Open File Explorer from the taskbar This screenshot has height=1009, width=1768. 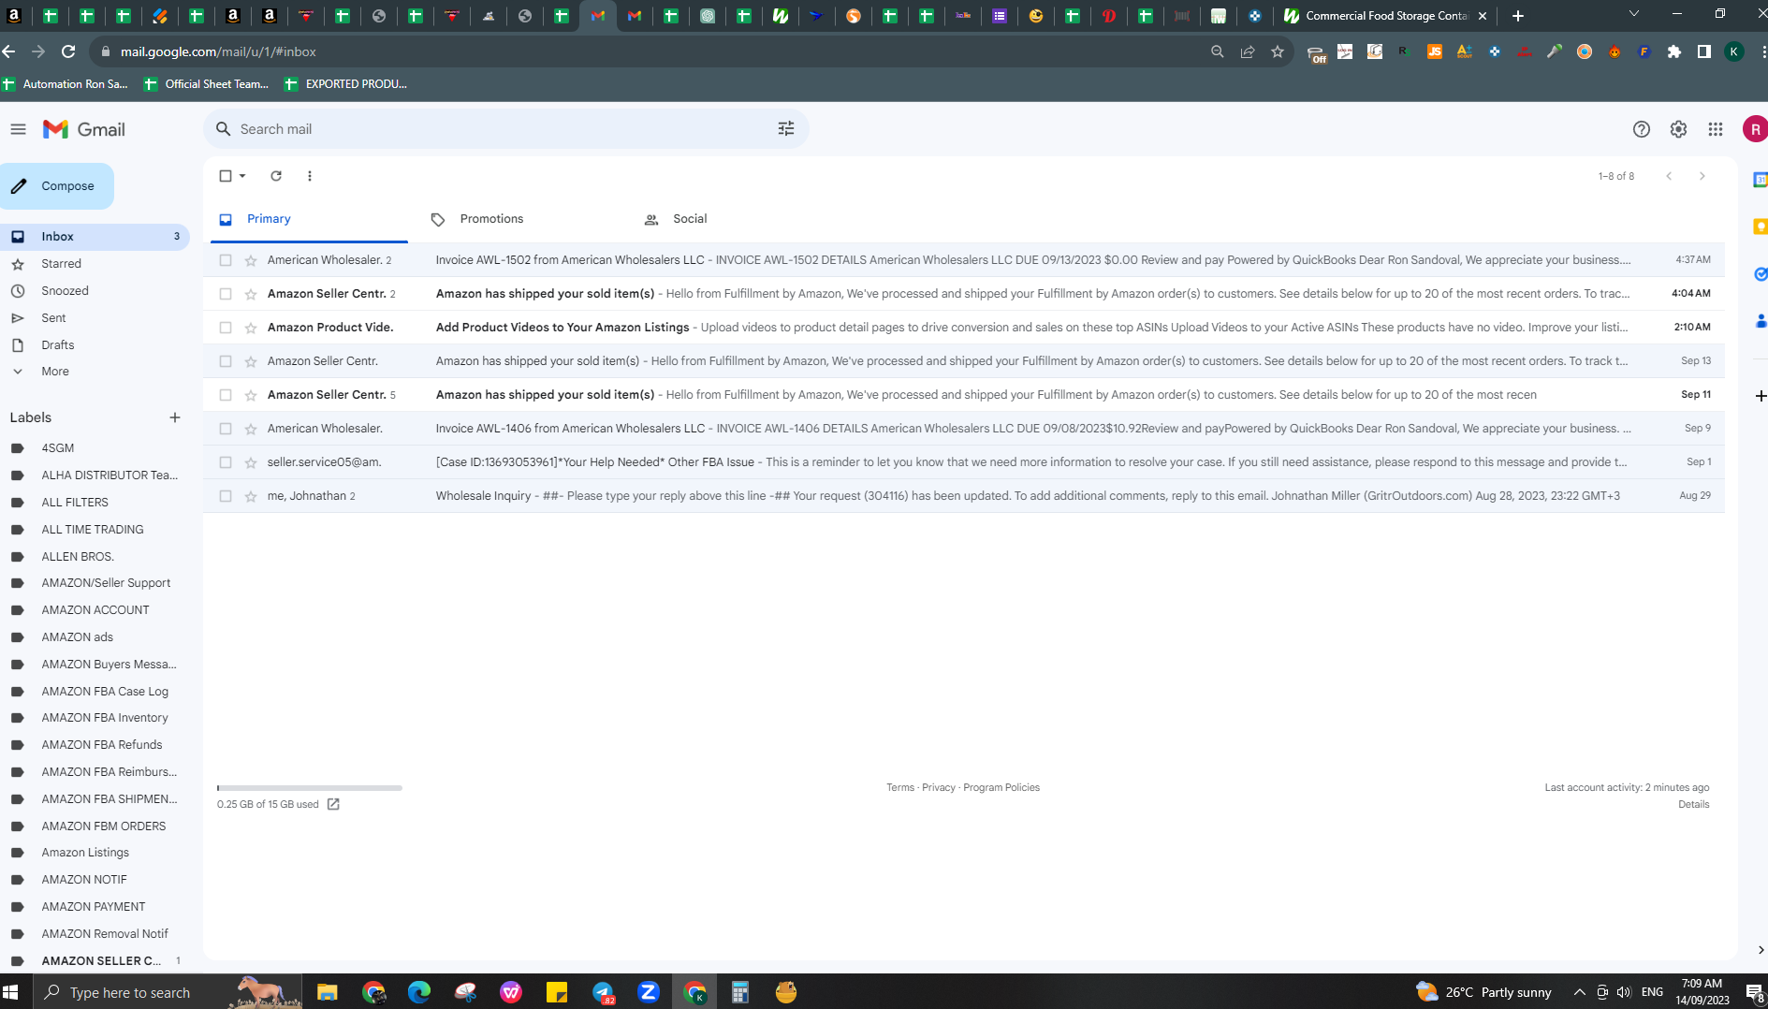coord(327,992)
